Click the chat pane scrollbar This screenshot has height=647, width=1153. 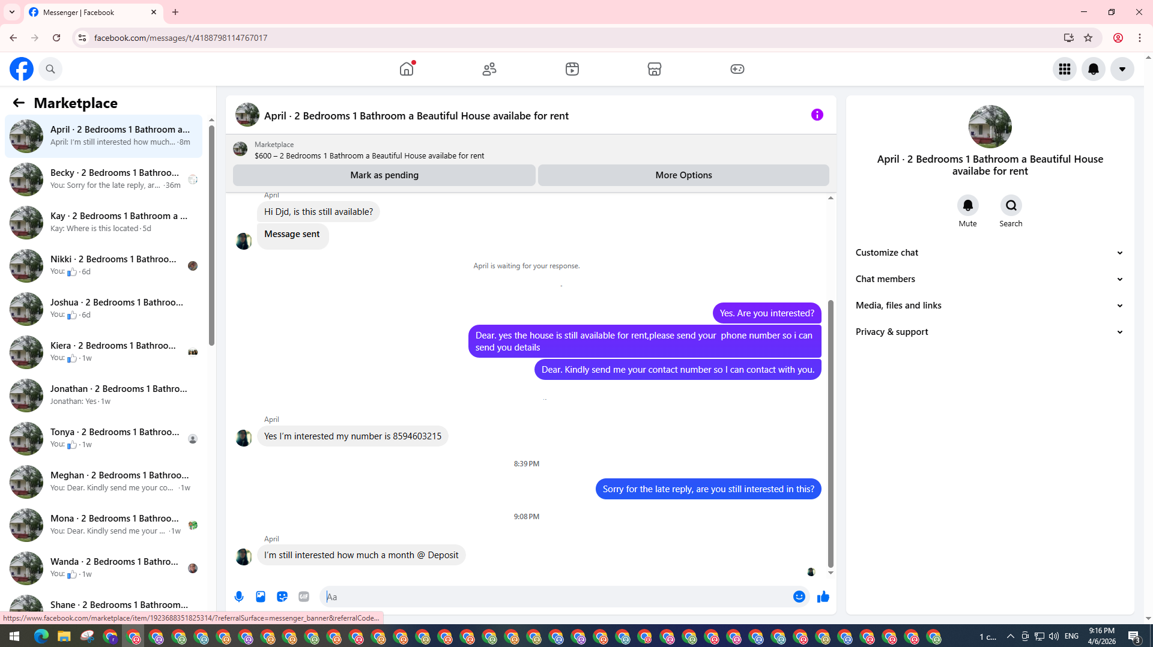click(831, 433)
